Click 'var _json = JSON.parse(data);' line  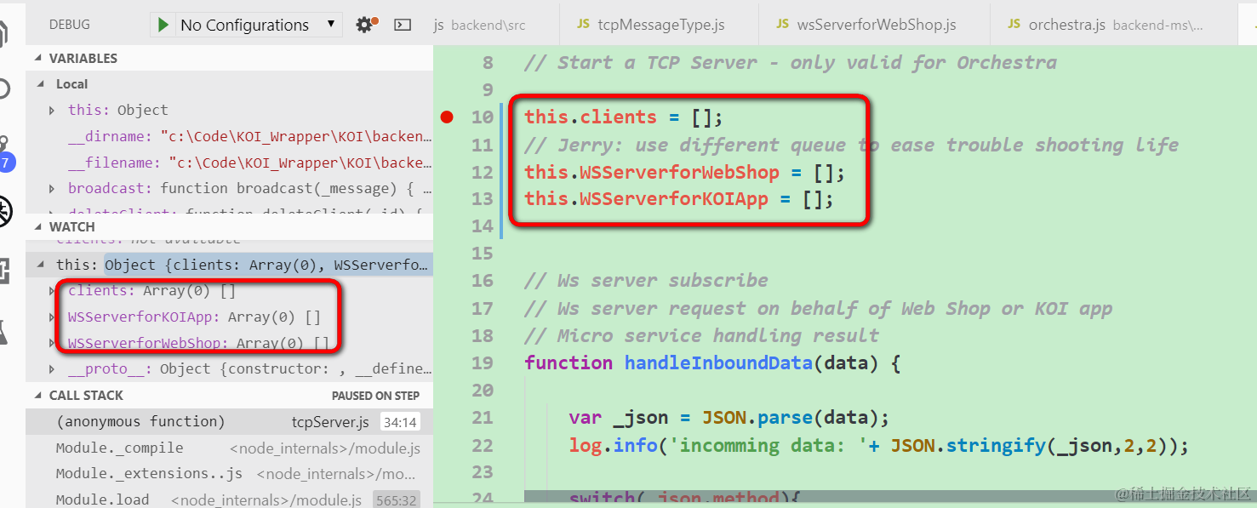728,418
